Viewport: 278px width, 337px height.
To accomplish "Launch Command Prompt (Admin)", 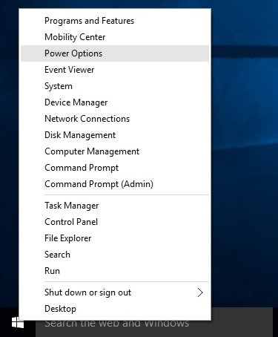I will pos(115,184).
